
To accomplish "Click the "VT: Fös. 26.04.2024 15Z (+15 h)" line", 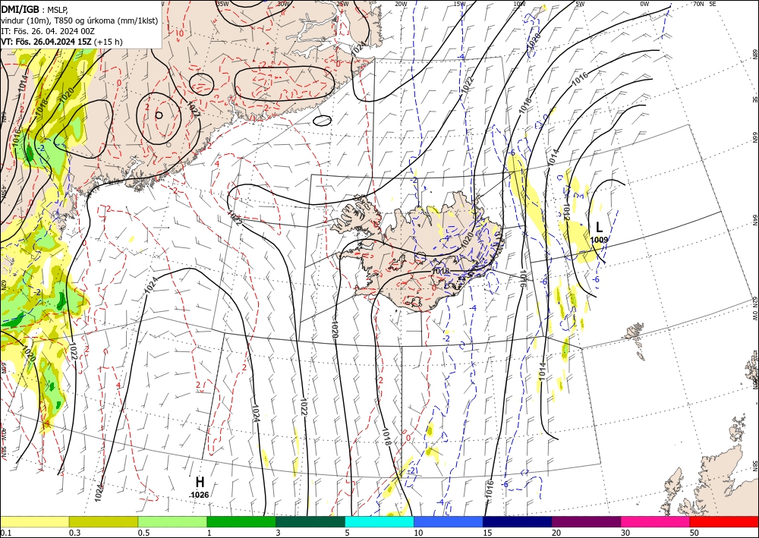I will click(x=62, y=42).
